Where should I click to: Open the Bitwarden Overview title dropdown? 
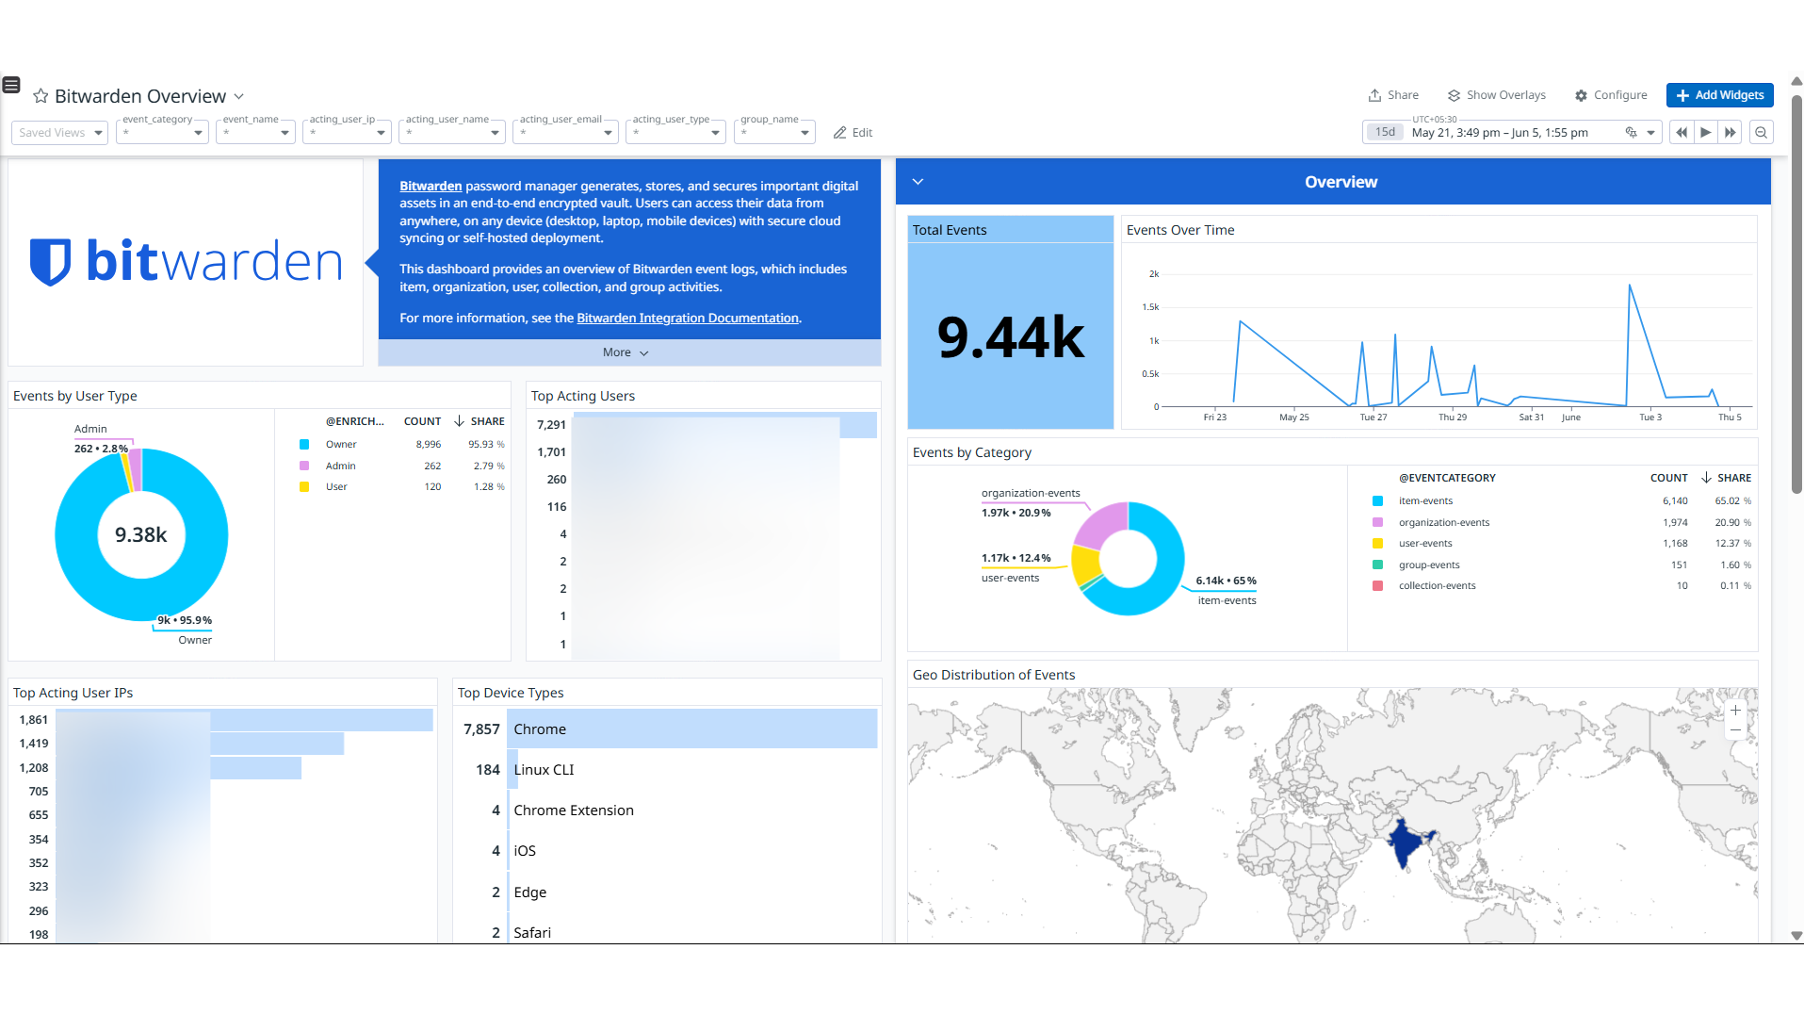(239, 96)
